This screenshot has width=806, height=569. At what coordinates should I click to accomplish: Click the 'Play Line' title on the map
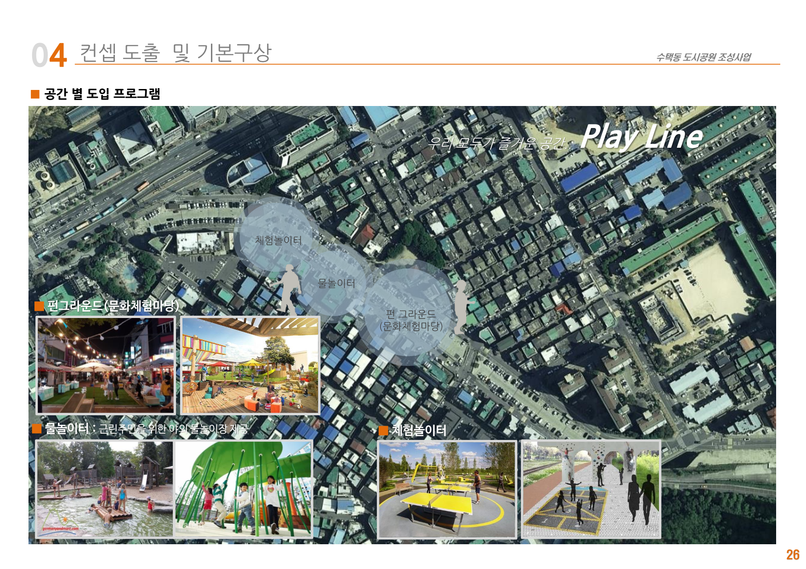(x=641, y=137)
